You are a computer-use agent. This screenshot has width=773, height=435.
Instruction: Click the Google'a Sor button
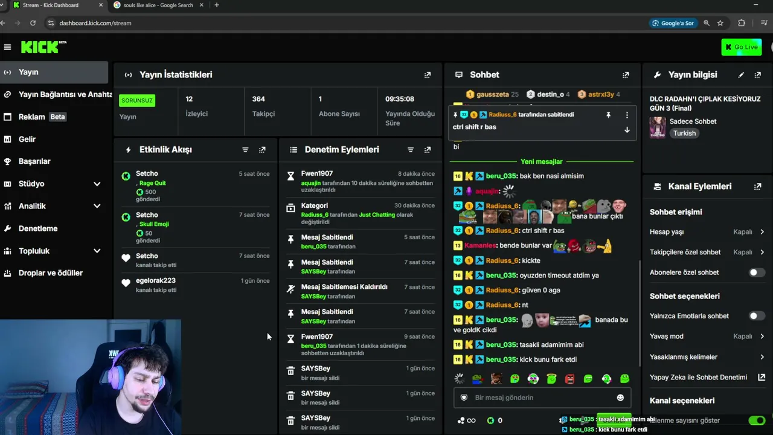tap(673, 23)
